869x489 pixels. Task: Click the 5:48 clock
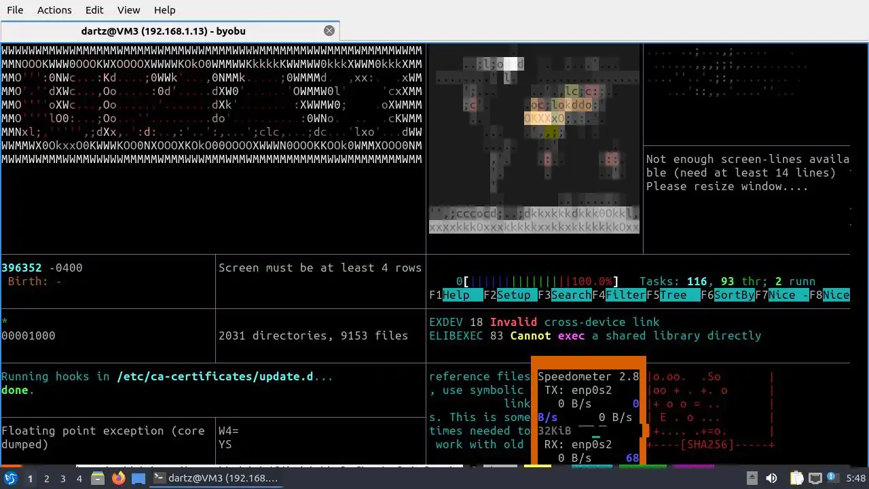point(856,478)
